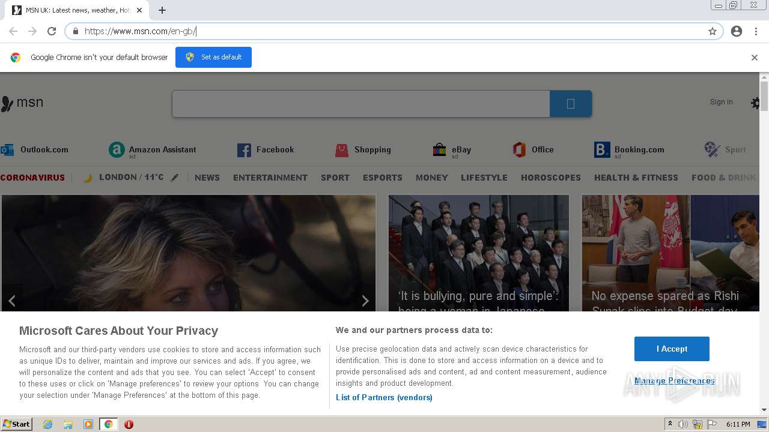Open the Booking.com shortcut
Image resolution: width=769 pixels, height=432 pixels.
tap(629, 150)
